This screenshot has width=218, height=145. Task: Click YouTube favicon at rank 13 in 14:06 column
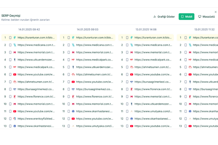click(132, 126)
